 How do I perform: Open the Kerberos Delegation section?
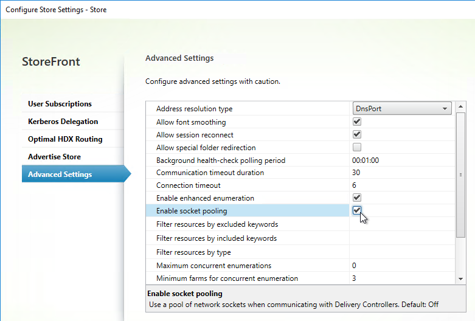[73, 122]
